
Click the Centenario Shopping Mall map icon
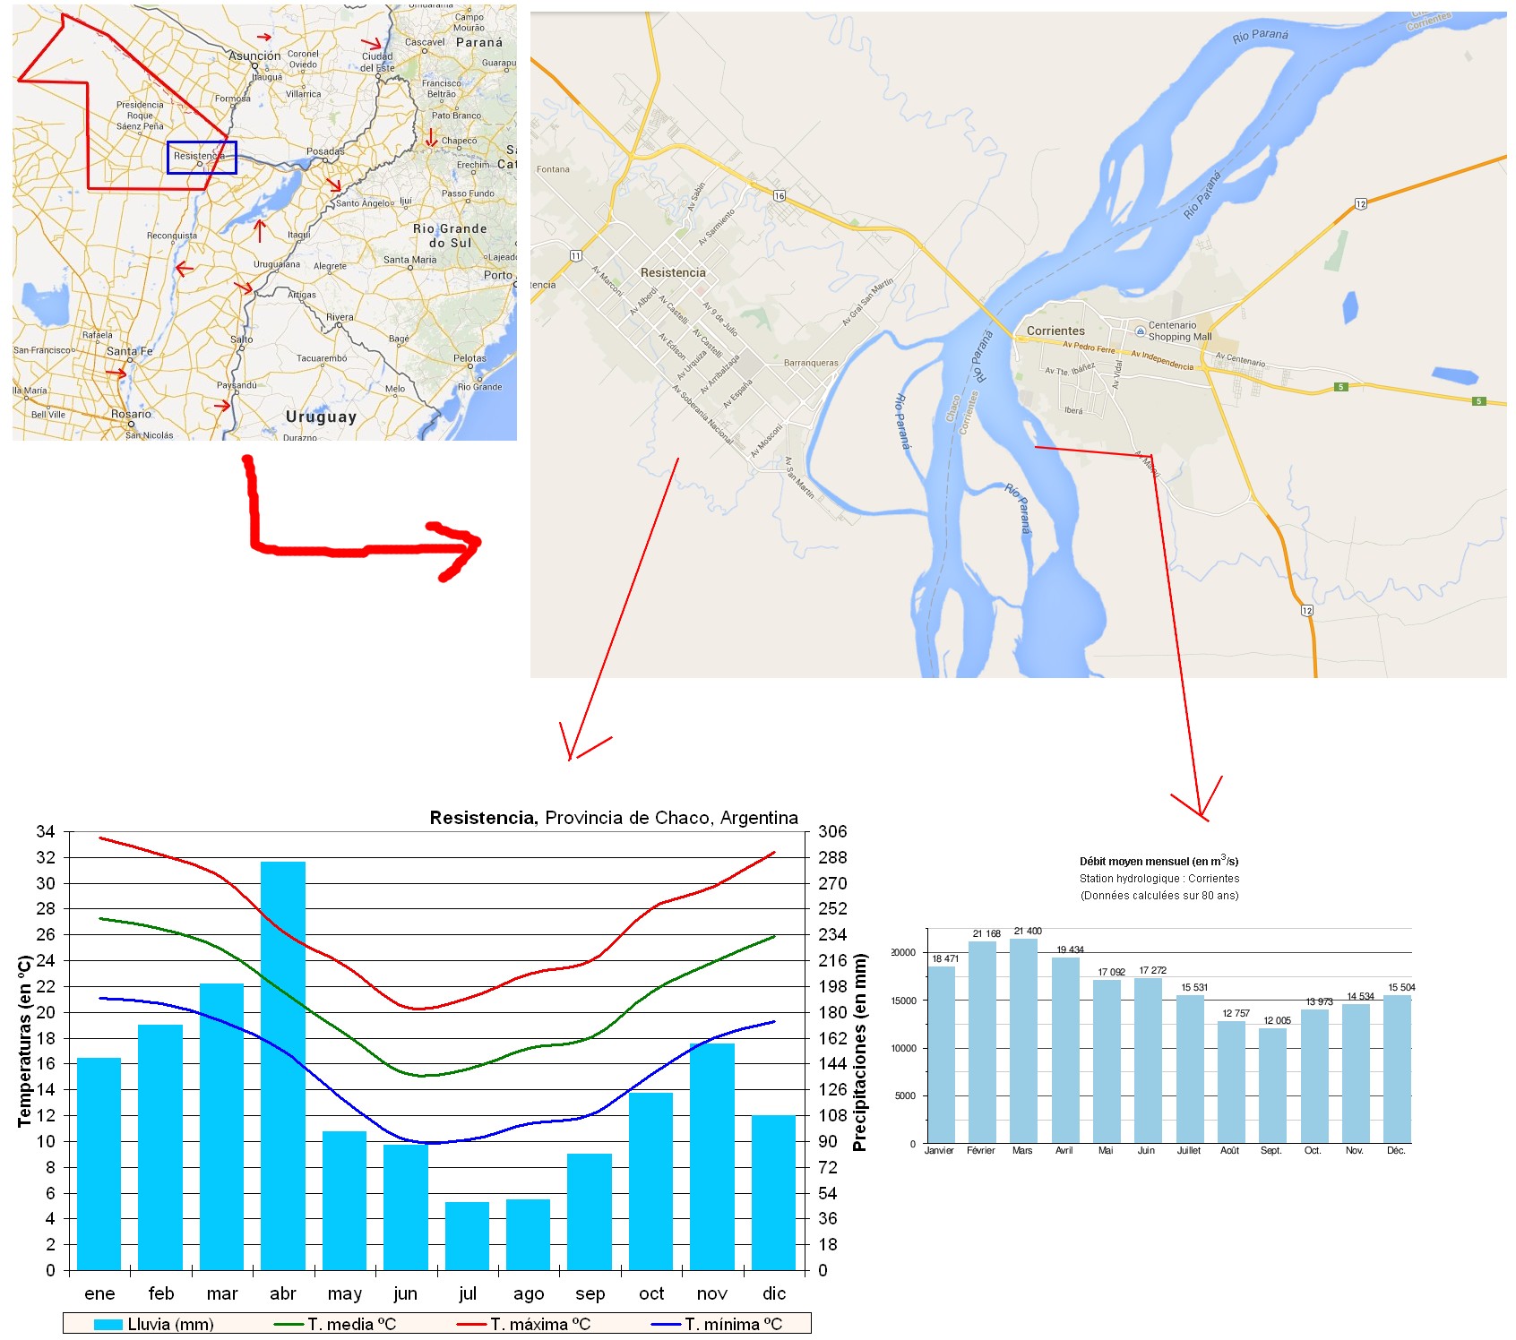point(1140,331)
